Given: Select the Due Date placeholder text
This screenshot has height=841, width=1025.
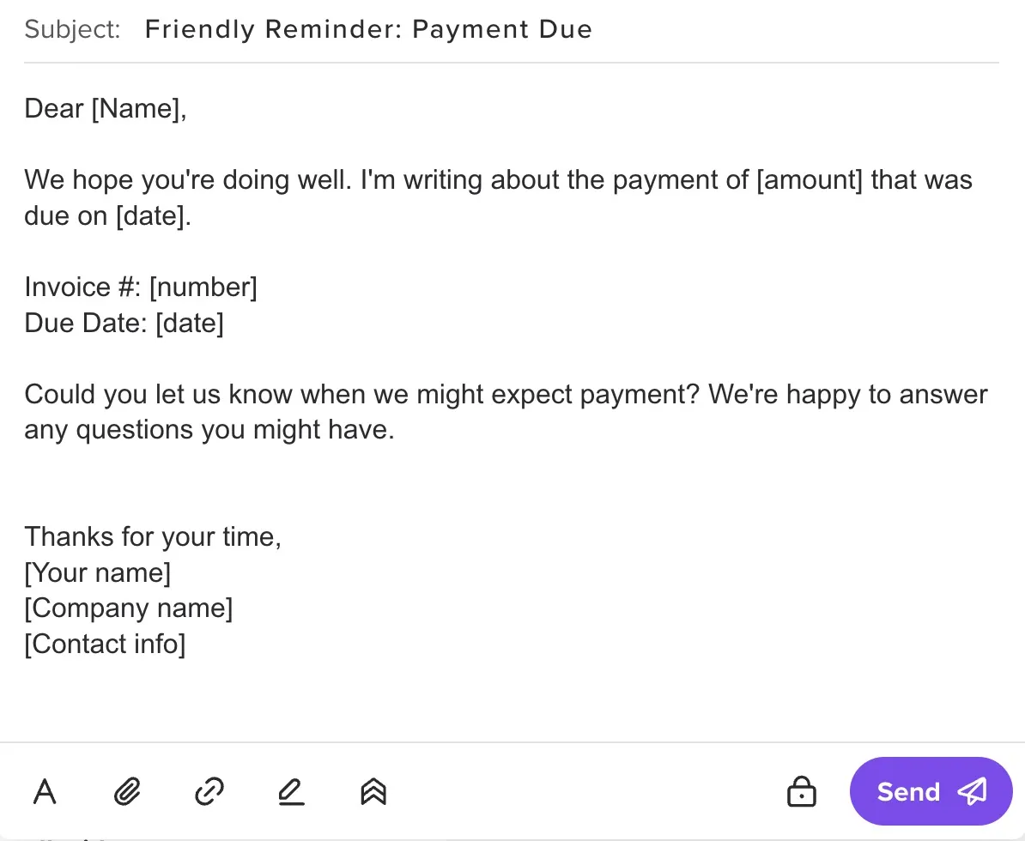Looking at the screenshot, I should [189, 323].
